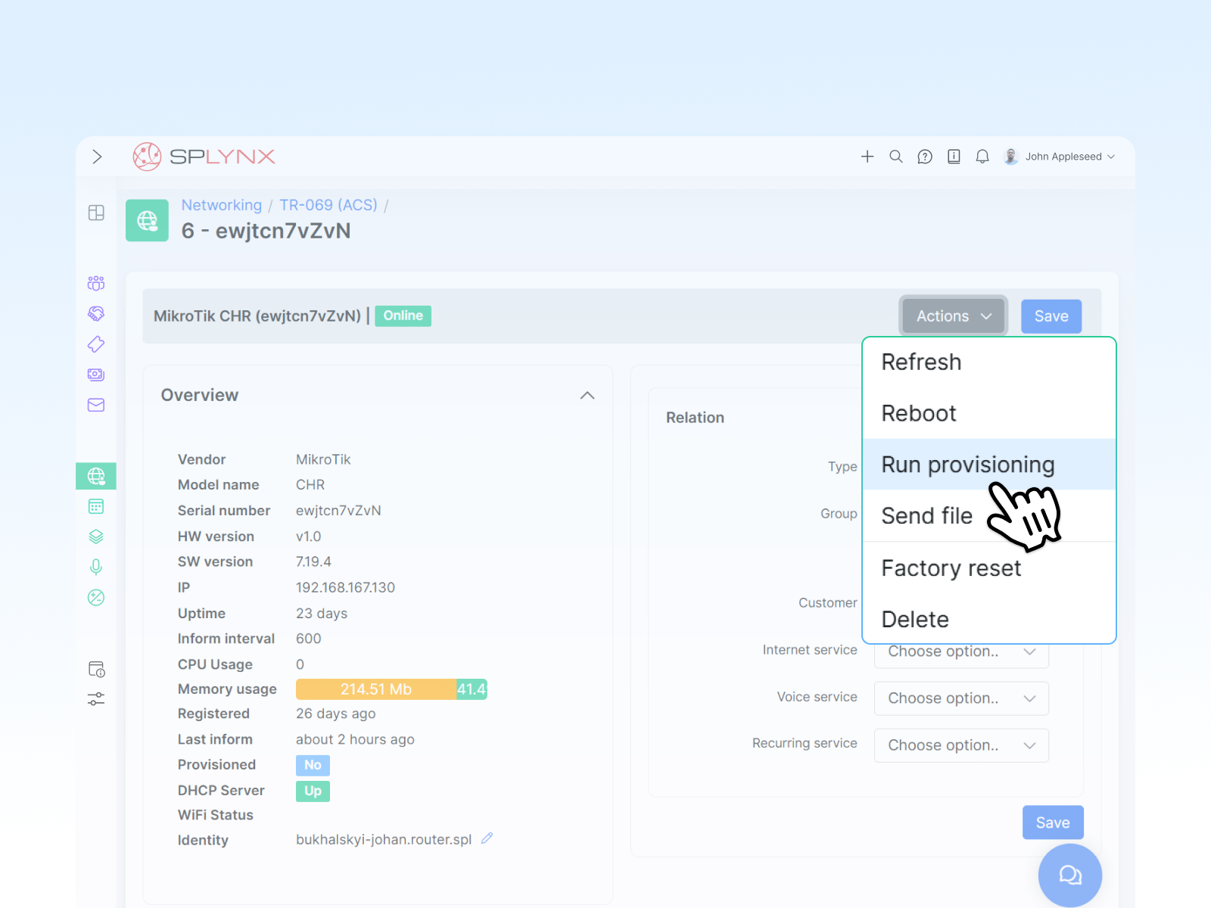Open the dashboard panel icon in the sidebar
The image size is (1211, 908).
(96, 213)
